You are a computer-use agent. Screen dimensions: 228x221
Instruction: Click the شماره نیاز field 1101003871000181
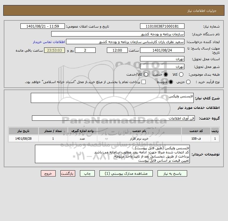coord(162,26)
